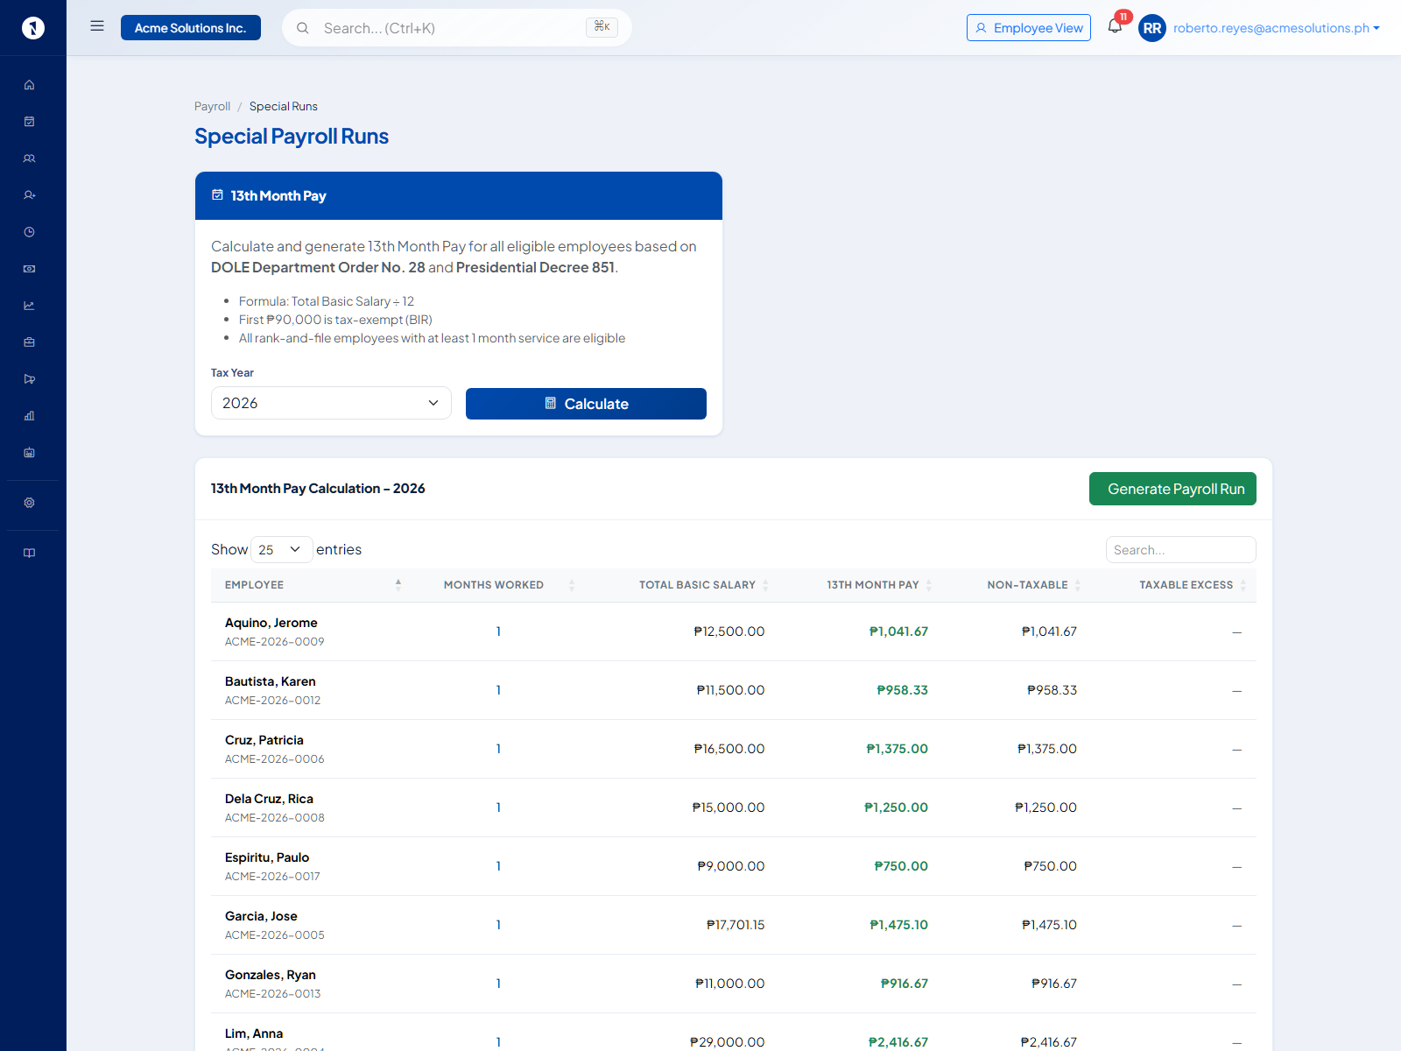Open the megaphone announcements icon in sidebar
The width and height of the screenshot is (1401, 1051).
coord(29,379)
